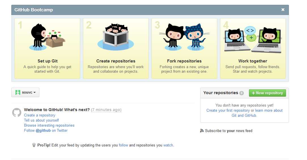Click the lightbulb ProTip icon
This screenshot has width=307, height=160.
point(34,145)
